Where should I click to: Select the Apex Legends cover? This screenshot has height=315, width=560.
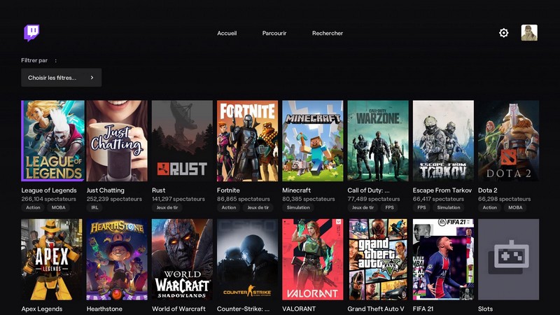[51, 259]
